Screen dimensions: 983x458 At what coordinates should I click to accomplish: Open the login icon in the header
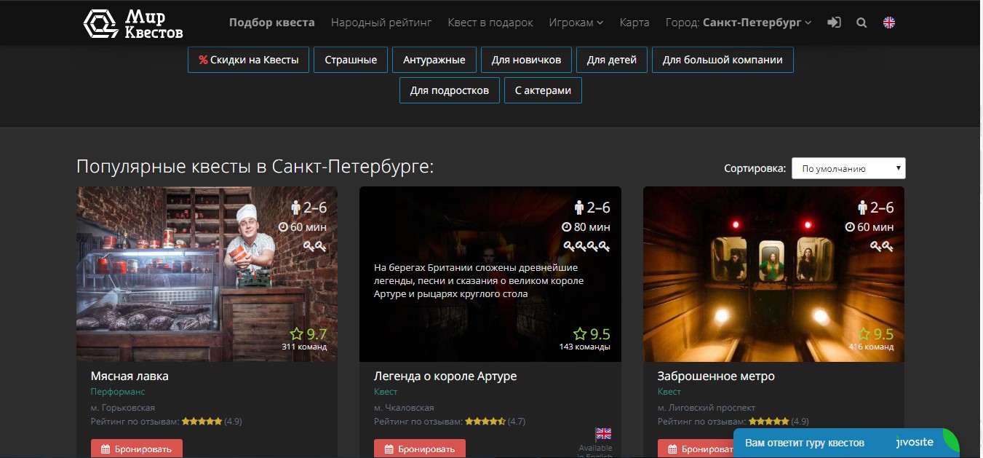[835, 23]
